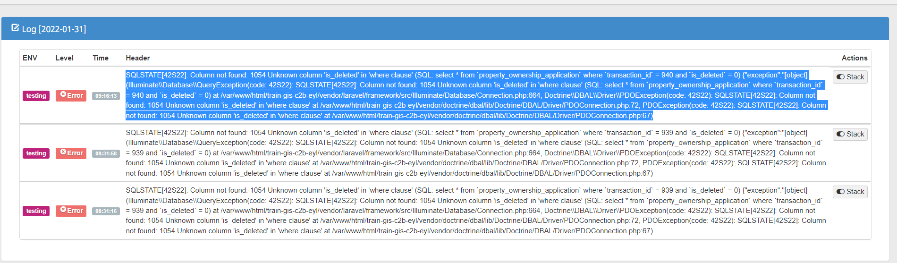The width and height of the screenshot is (897, 263).
Task: Open Stack for the 08:31:16 error
Action: pos(850,192)
